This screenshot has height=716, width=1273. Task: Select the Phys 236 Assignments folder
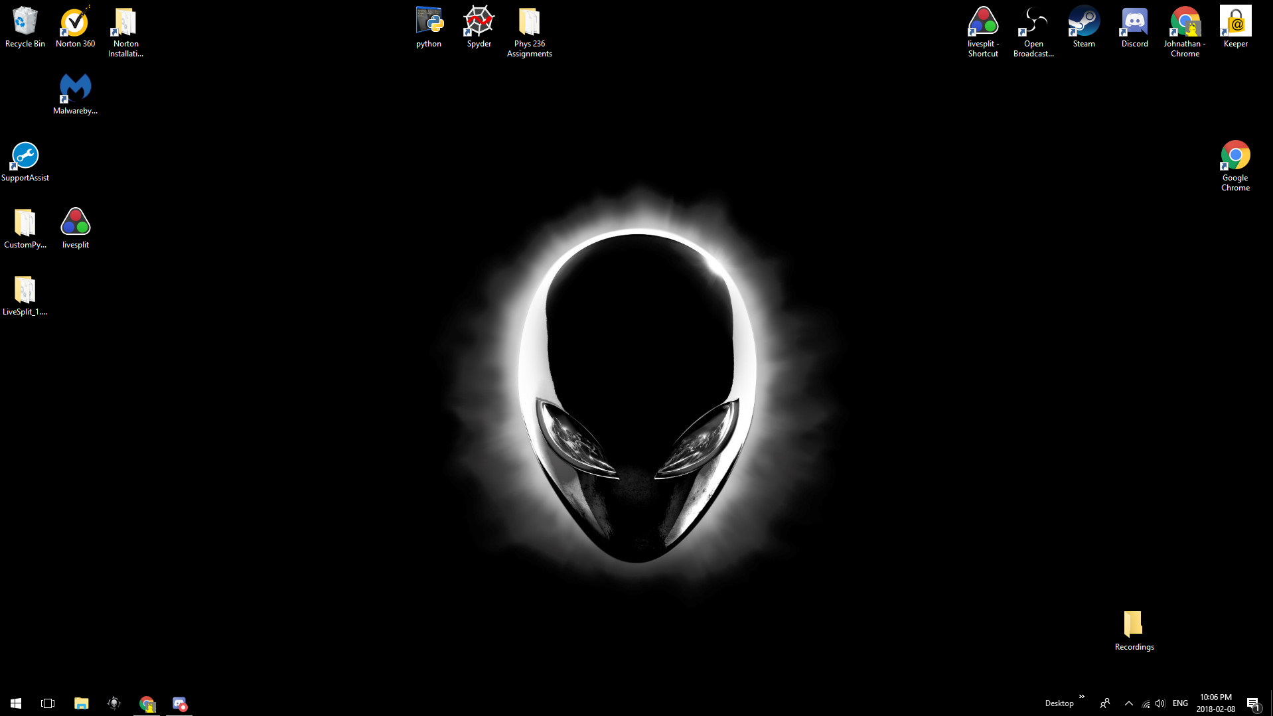(x=530, y=32)
